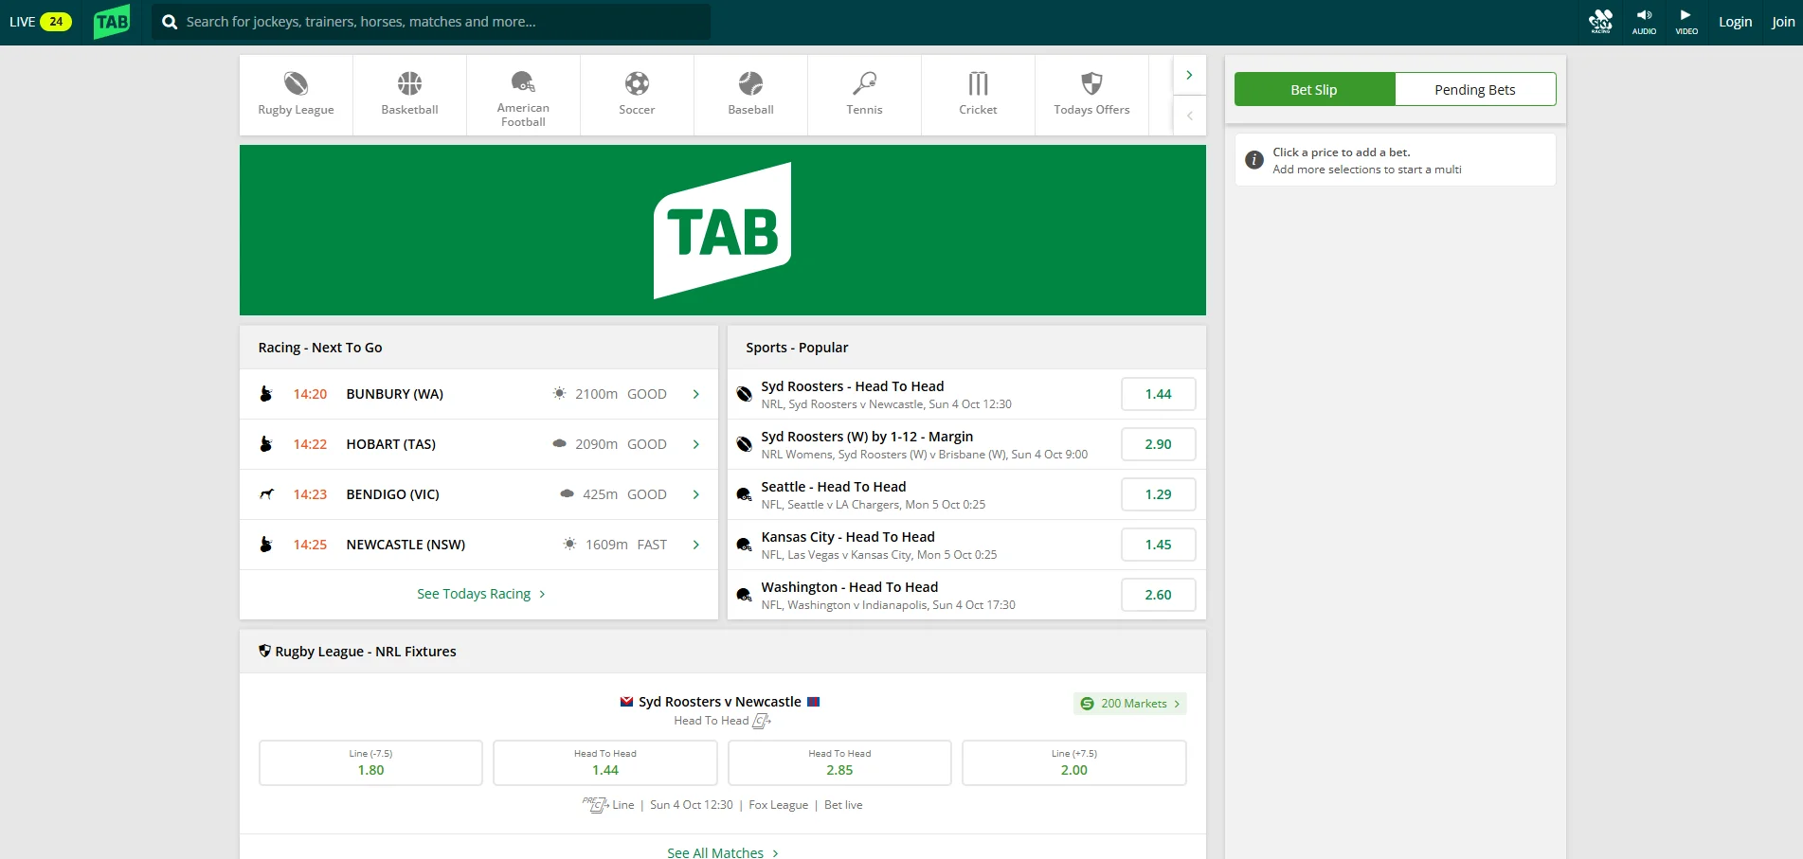Click the TAB logo in header
1803x859 pixels.
[112, 22]
